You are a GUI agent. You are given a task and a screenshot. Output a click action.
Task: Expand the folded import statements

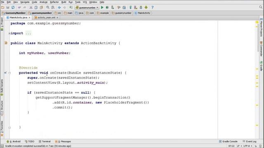pyautogui.click(x=9, y=33)
